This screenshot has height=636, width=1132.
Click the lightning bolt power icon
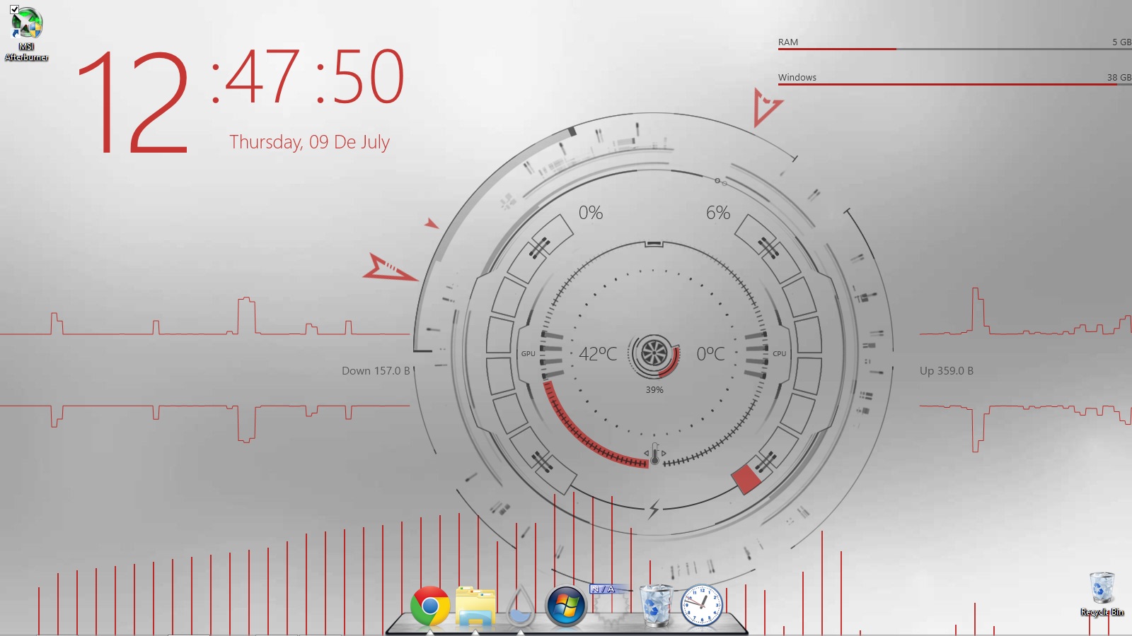[654, 508]
